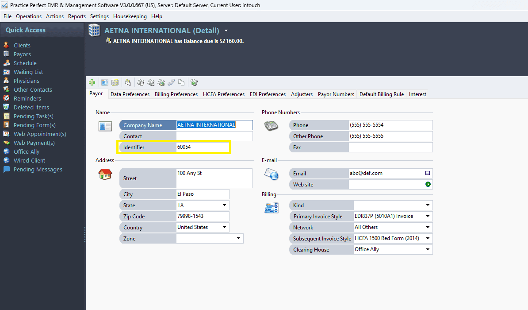This screenshot has height=310, width=528.
Task: Open the Help menu
Action: (x=157, y=16)
